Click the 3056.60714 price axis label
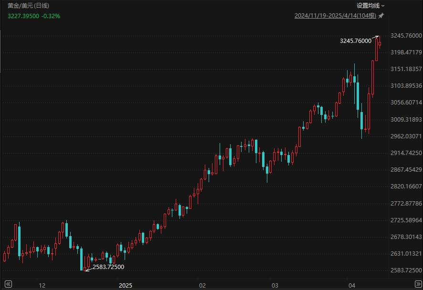This screenshot has width=423, height=290. click(406, 103)
